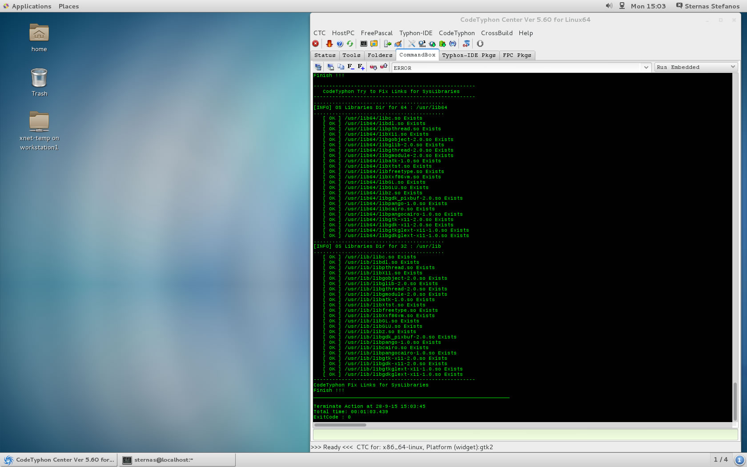The width and height of the screenshot is (747, 467).
Task: Open help via the blue question-mark icon
Action: (340, 44)
